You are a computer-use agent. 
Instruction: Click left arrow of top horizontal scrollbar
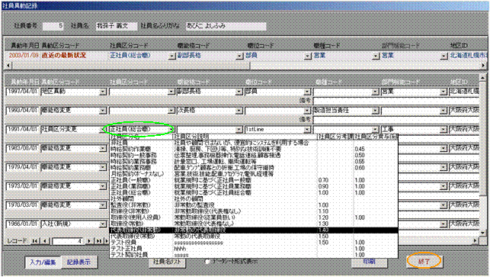click(x=8, y=66)
